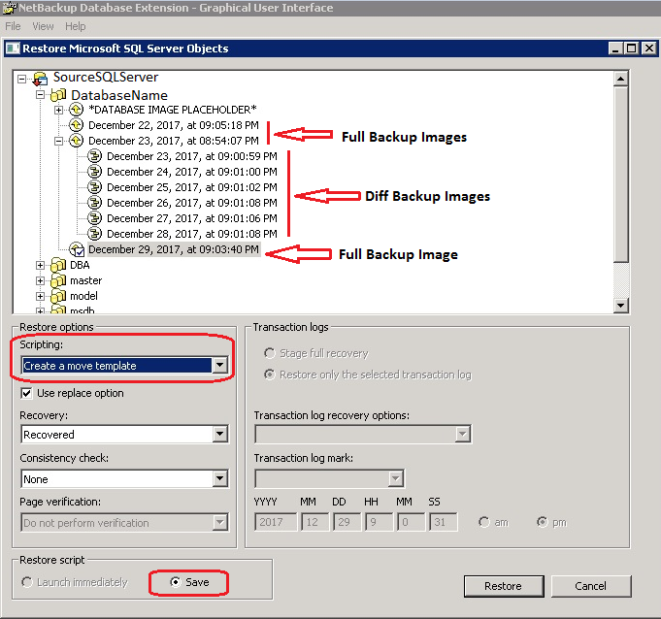Click the December 28 differential backup icon

tap(94, 234)
